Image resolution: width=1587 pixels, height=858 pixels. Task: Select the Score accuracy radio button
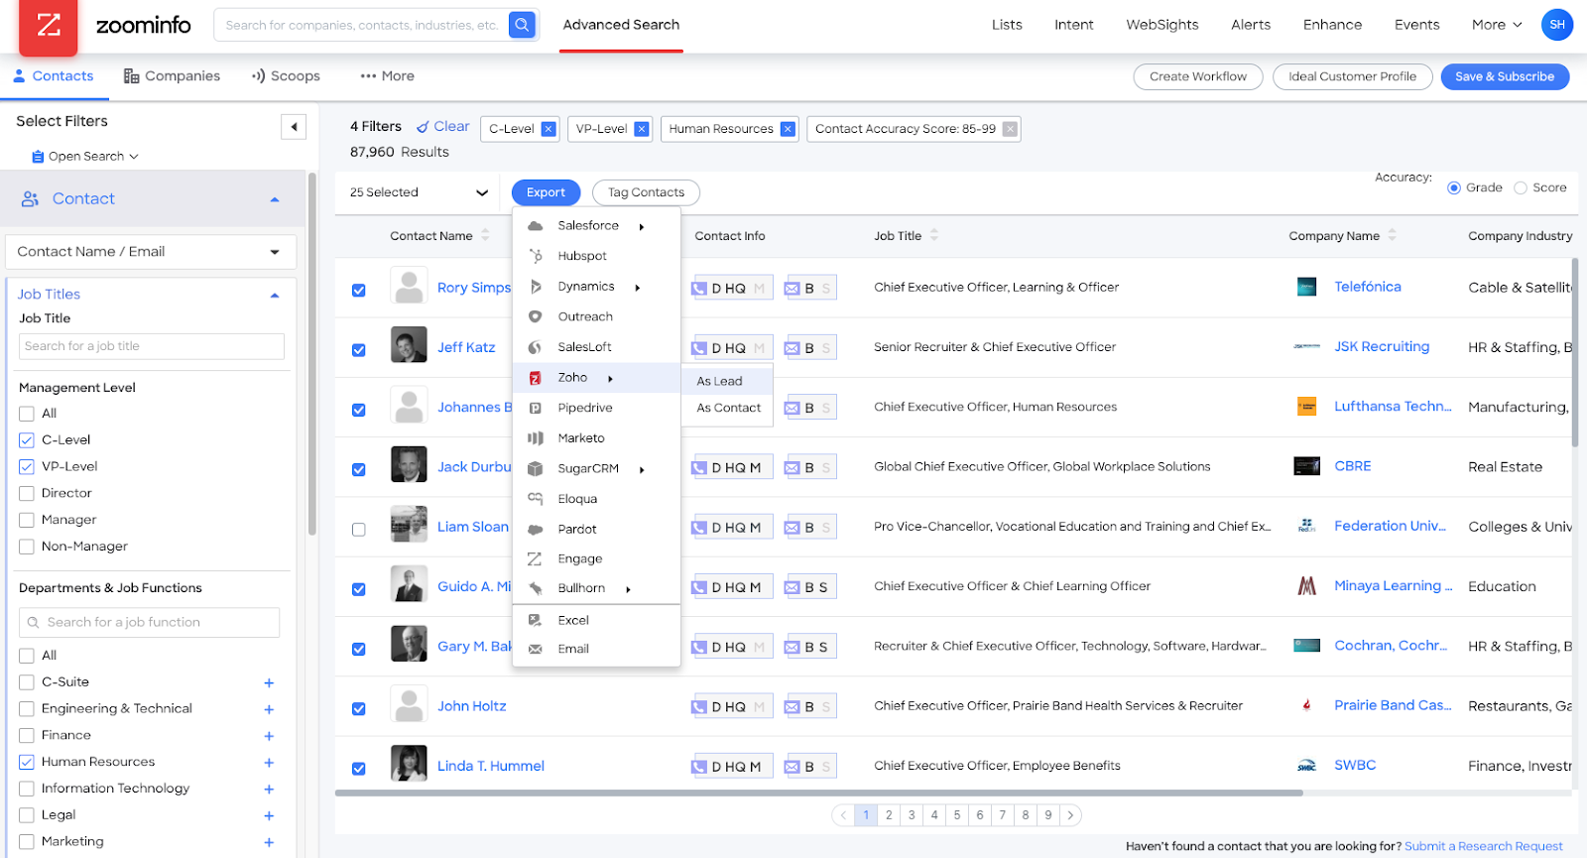coord(1521,187)
